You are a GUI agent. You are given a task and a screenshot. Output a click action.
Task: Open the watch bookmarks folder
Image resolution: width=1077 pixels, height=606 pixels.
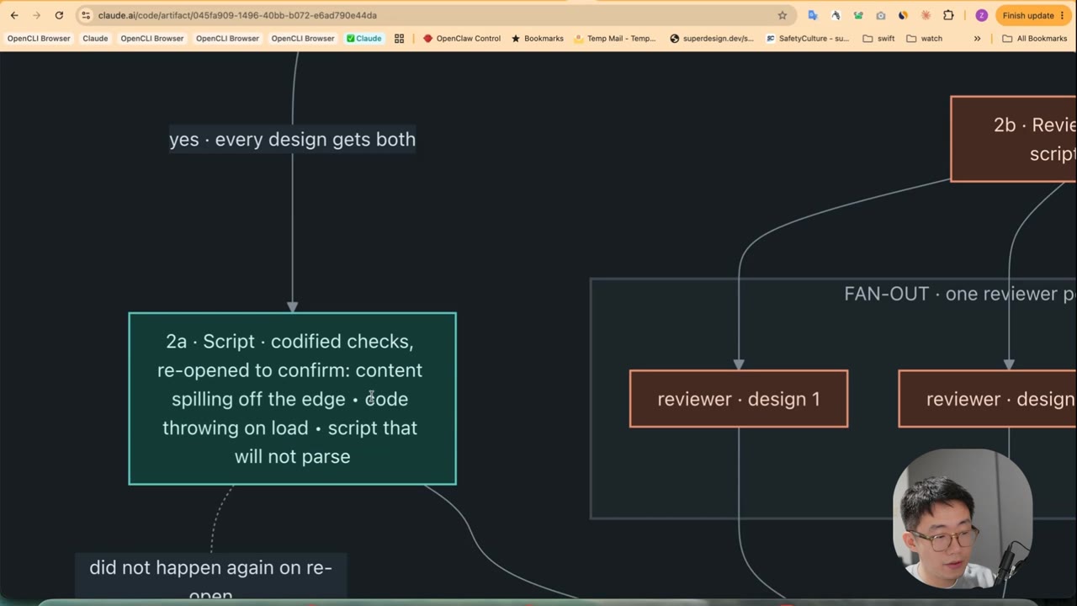[x=924, y=38]
